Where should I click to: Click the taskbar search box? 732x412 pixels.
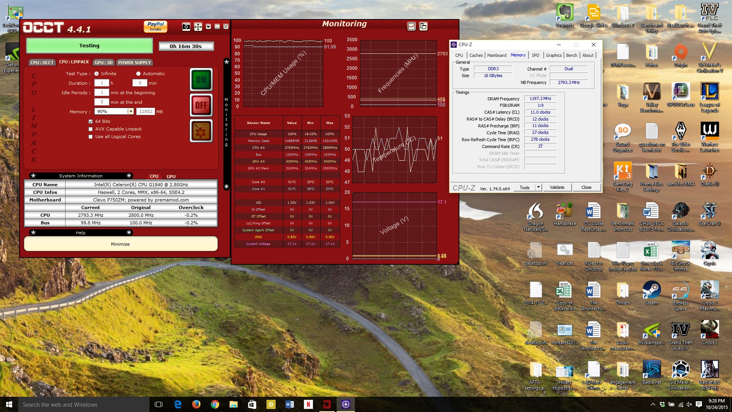click(x=84, y=404)
